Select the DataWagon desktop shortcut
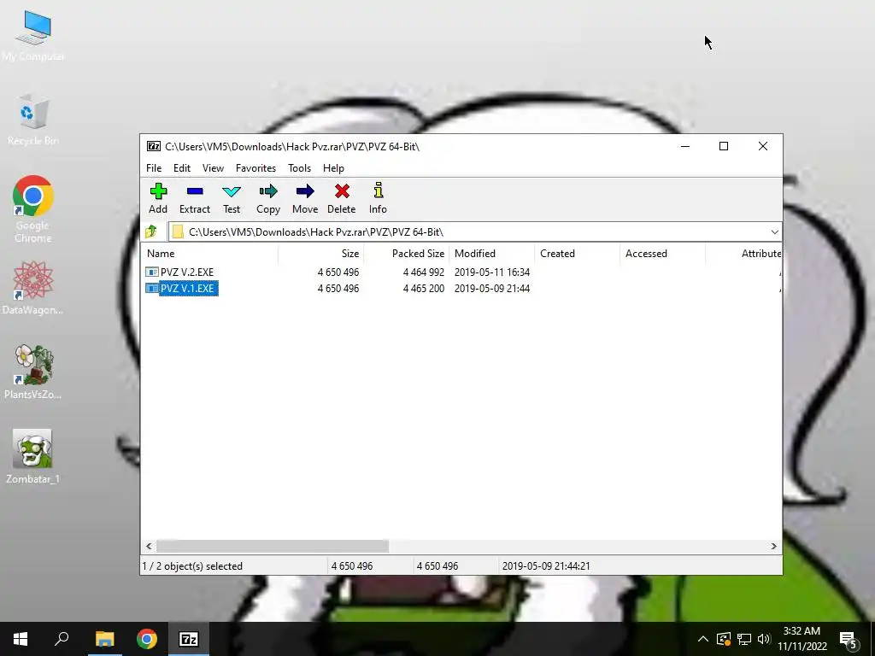The height and width of the screenshot is (656, 875). point(33,288)
